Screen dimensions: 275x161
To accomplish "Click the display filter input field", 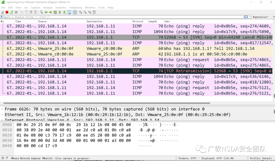I will point(123,17).
